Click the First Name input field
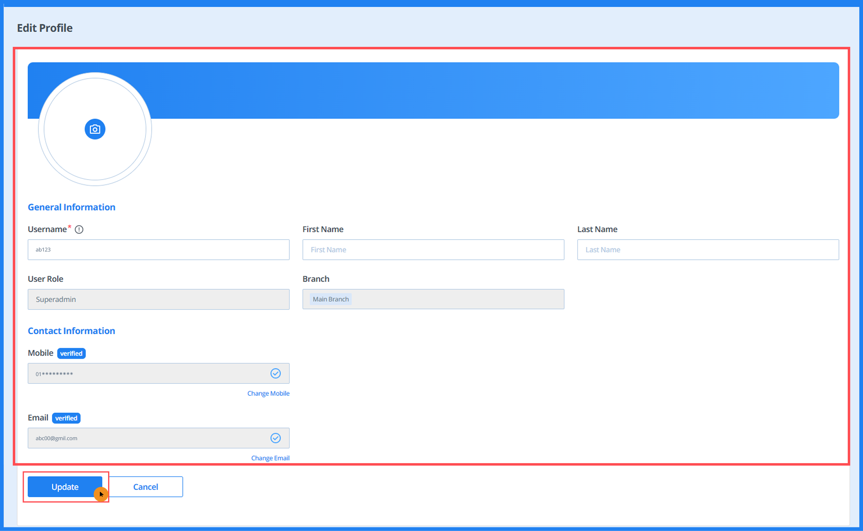Viewport: 863px width, 531px height. pos(433,249)
